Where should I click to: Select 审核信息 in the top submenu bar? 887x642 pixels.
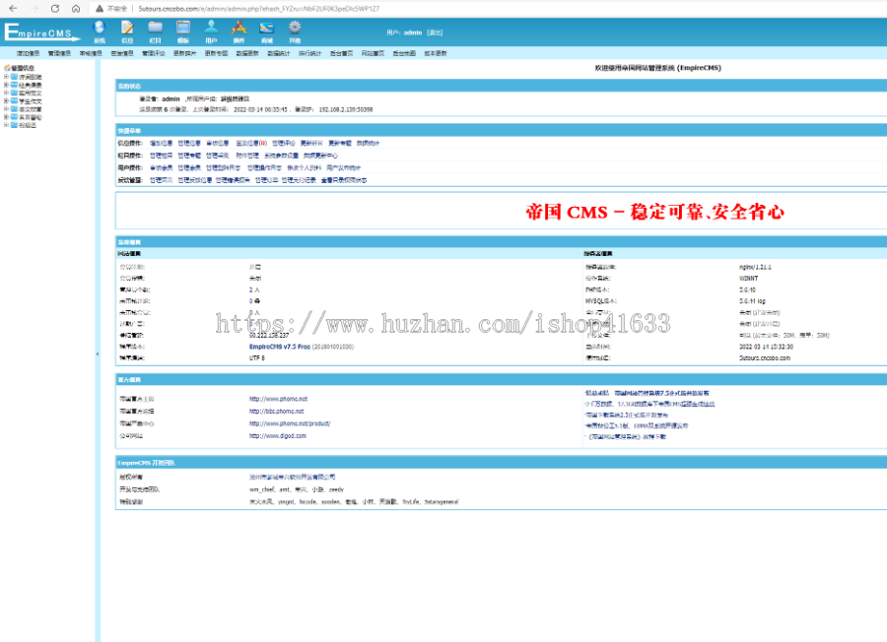point(91,53)
